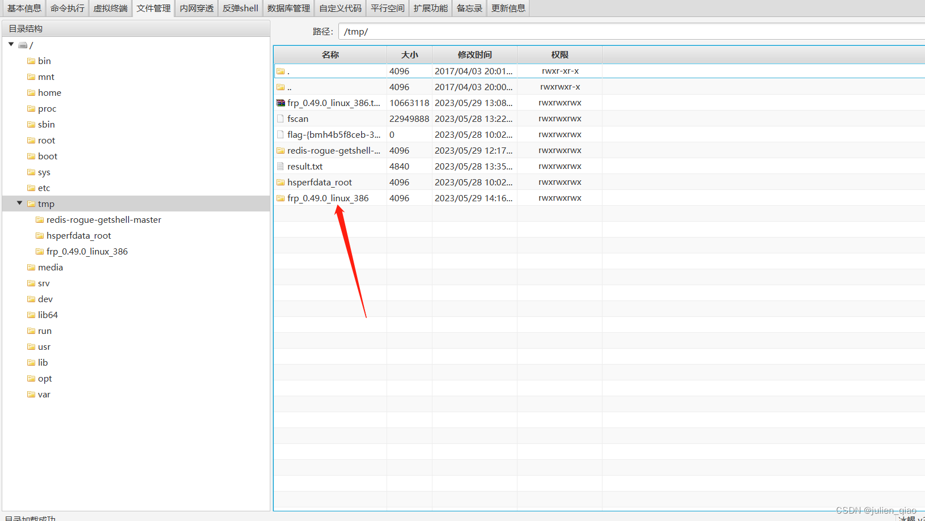Viewport: 925px width, 521px height.
Task: Select hsperfdata_root in the directory tree
Action: (x=79, y=235)
